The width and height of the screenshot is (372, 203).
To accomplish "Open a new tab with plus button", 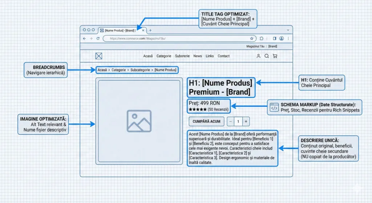I will click(x=150, y=30).
